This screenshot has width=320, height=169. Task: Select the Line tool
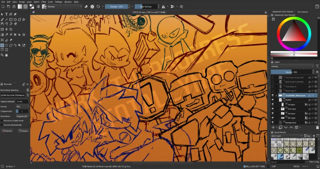tap(7, 20)
